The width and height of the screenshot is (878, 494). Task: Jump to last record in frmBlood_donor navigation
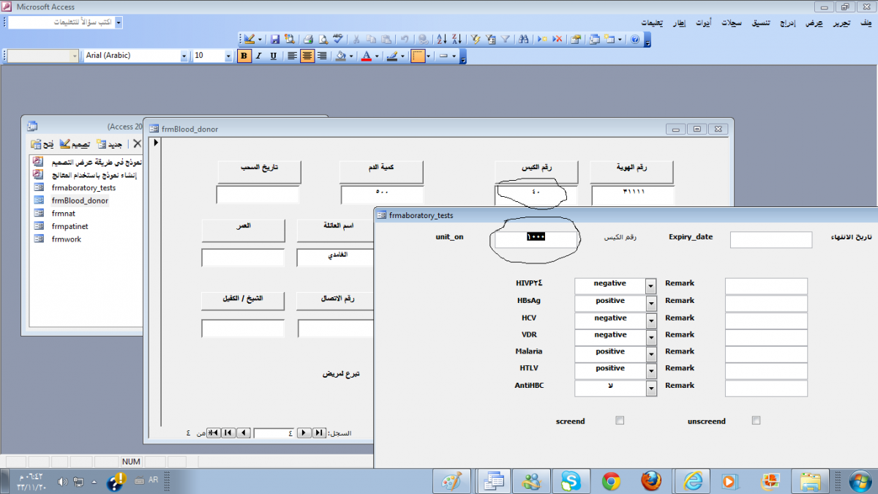click(228, 433)
